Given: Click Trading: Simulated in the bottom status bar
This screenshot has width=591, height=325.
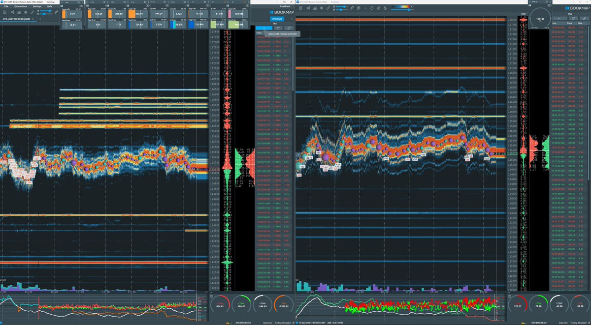Looking at the screenshot, I should click(282, 323).
